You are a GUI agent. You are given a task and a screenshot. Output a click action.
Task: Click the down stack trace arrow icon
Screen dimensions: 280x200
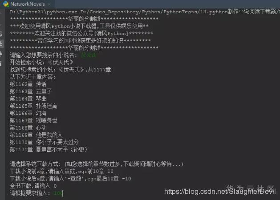(x=1, y=24)
